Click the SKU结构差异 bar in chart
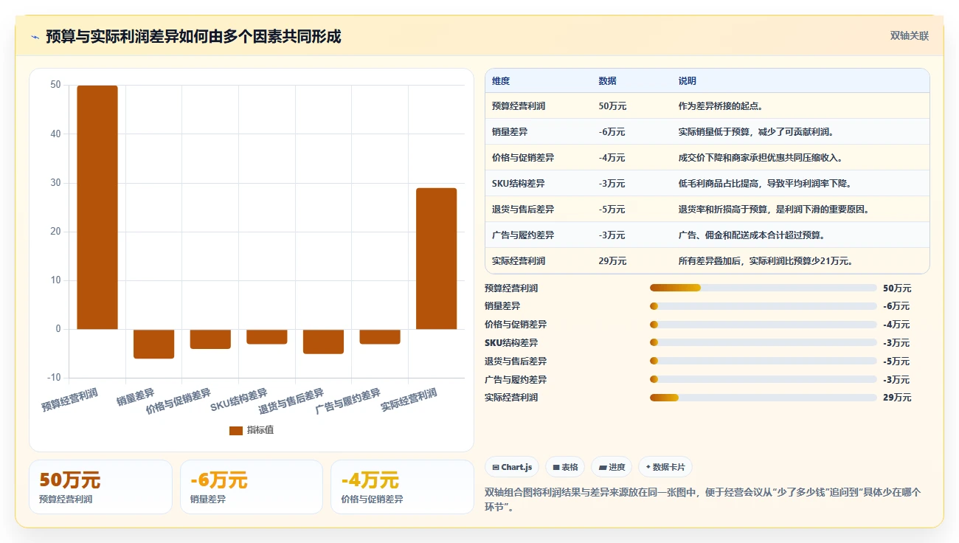This screenshot has height=543, width=959. click(266, 336)
